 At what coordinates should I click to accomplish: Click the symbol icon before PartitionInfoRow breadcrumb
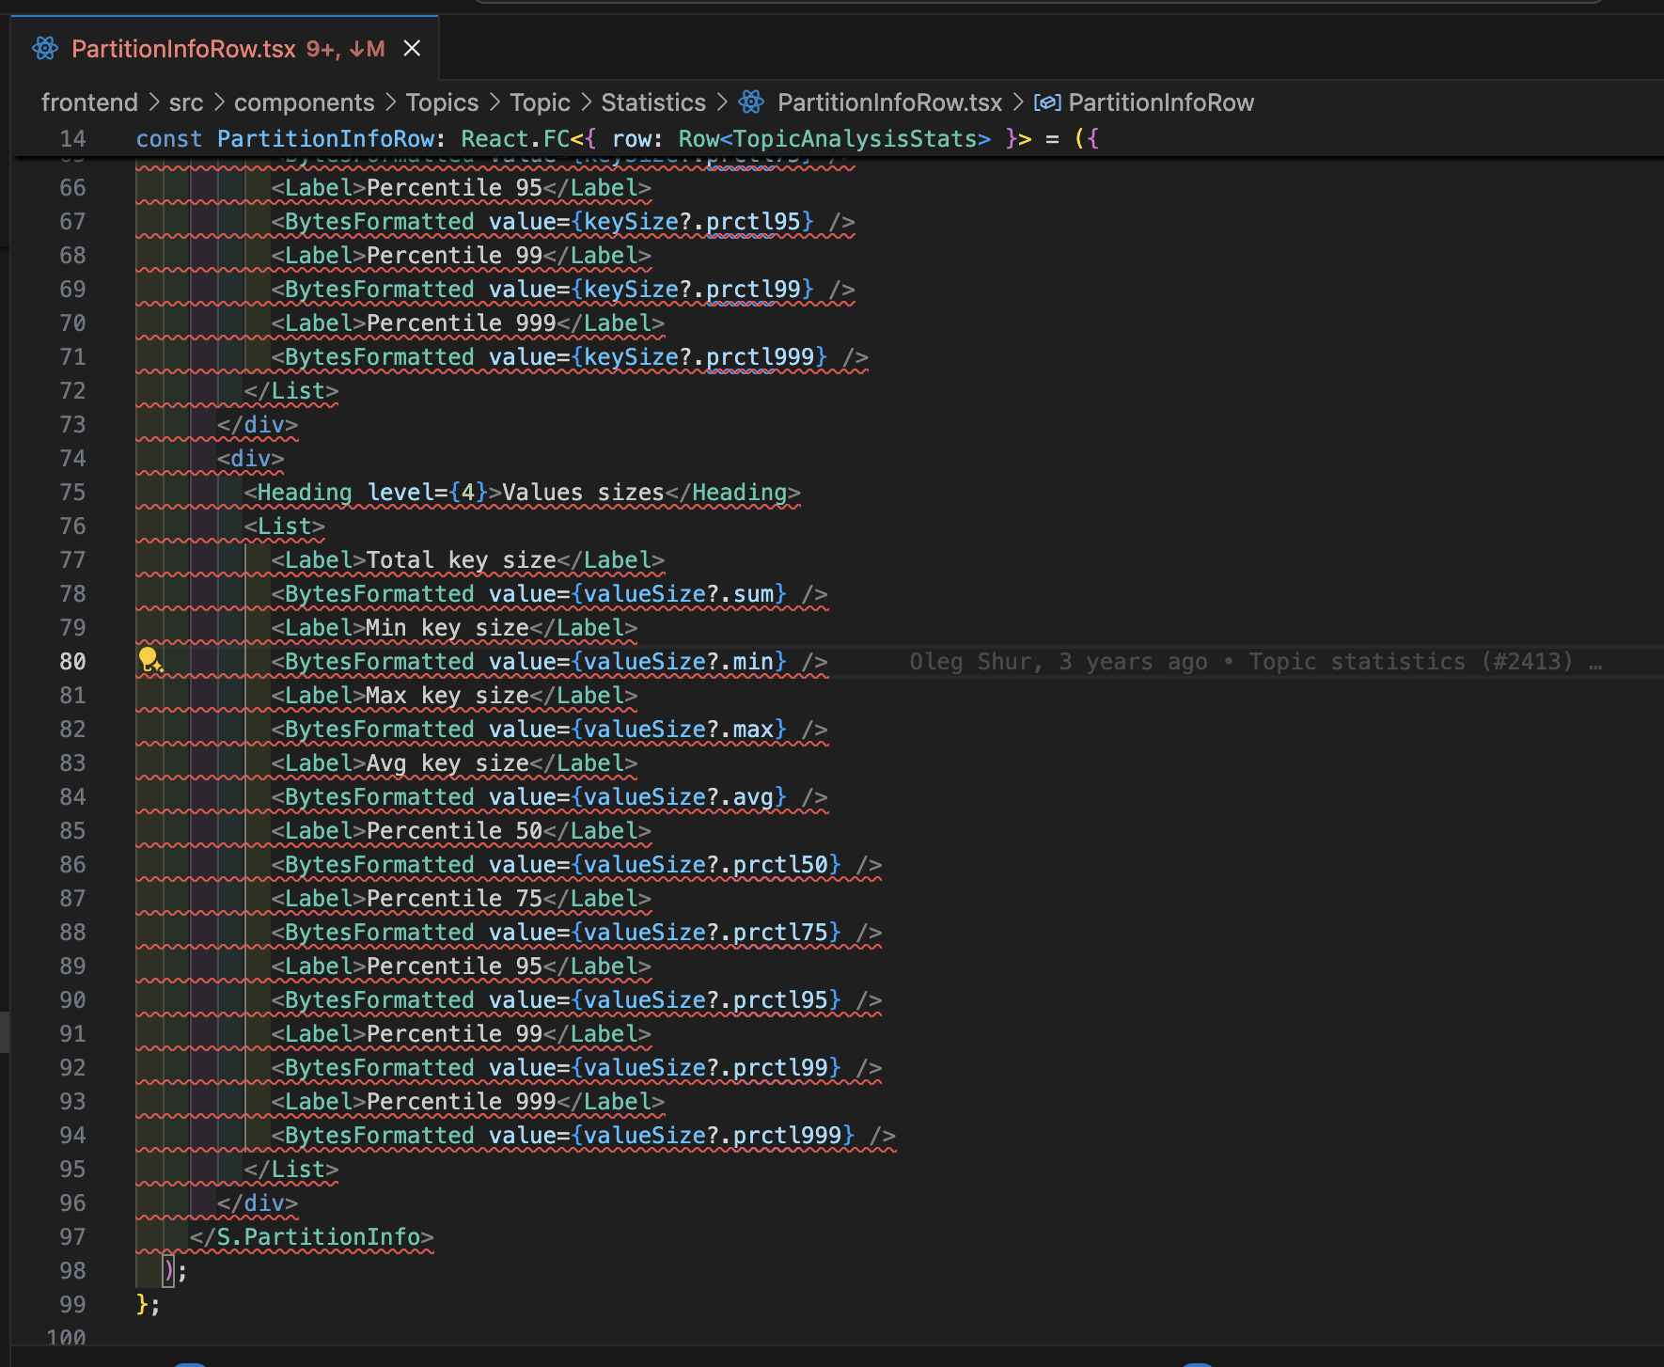[1047, 102]
